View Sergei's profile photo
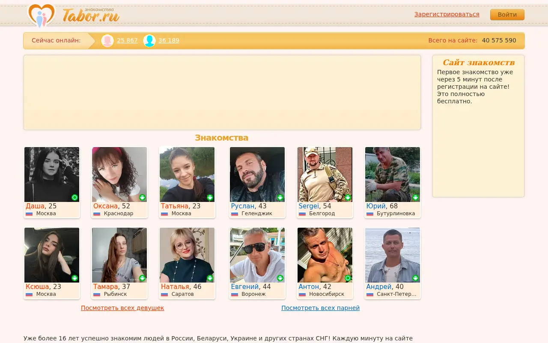The image size is (548, 343). pos(325,175)
